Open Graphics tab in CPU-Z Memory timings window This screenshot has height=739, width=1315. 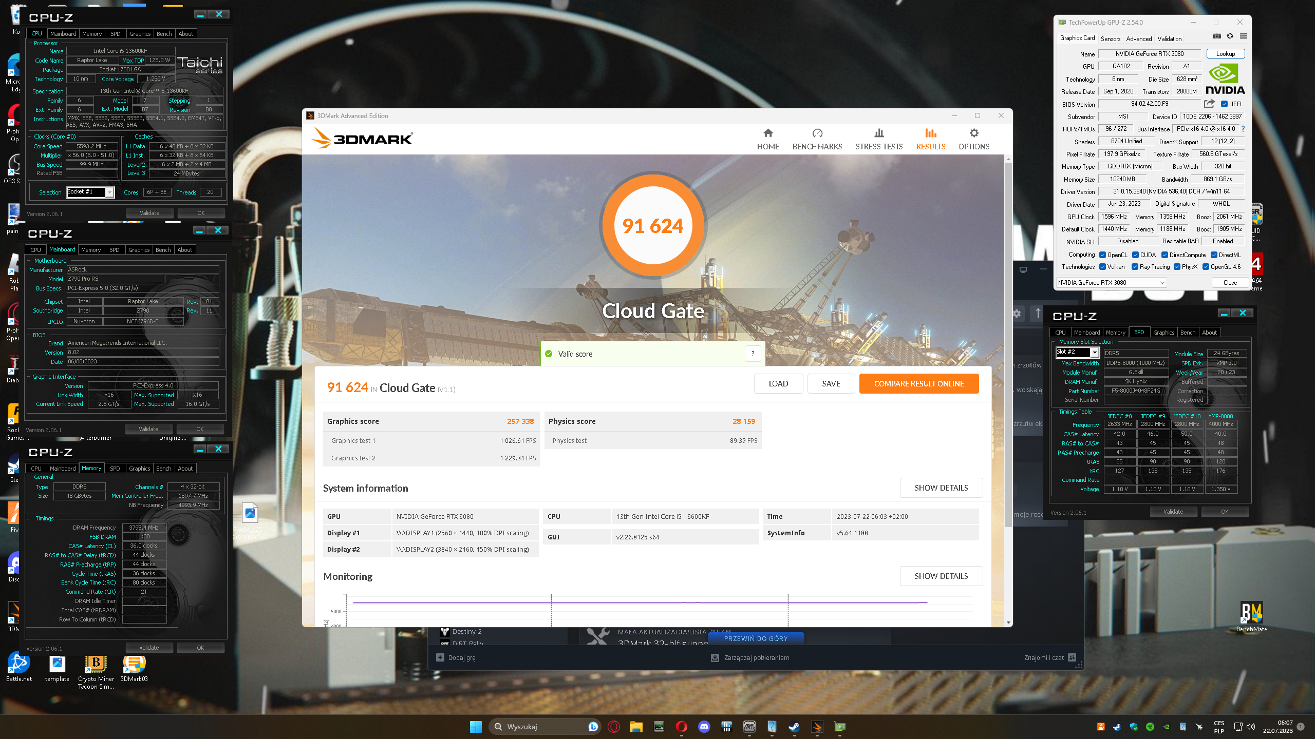(139, 469)
